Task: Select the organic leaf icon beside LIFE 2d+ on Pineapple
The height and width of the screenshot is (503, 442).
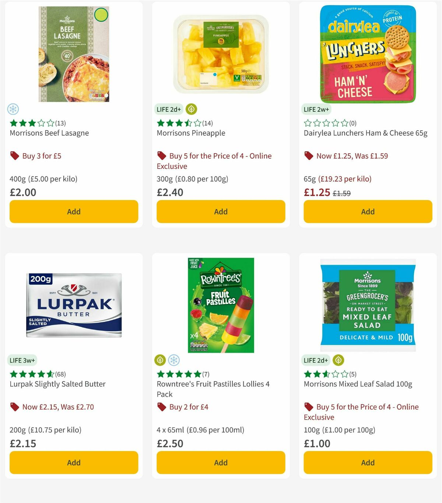Action: [191, 109]
